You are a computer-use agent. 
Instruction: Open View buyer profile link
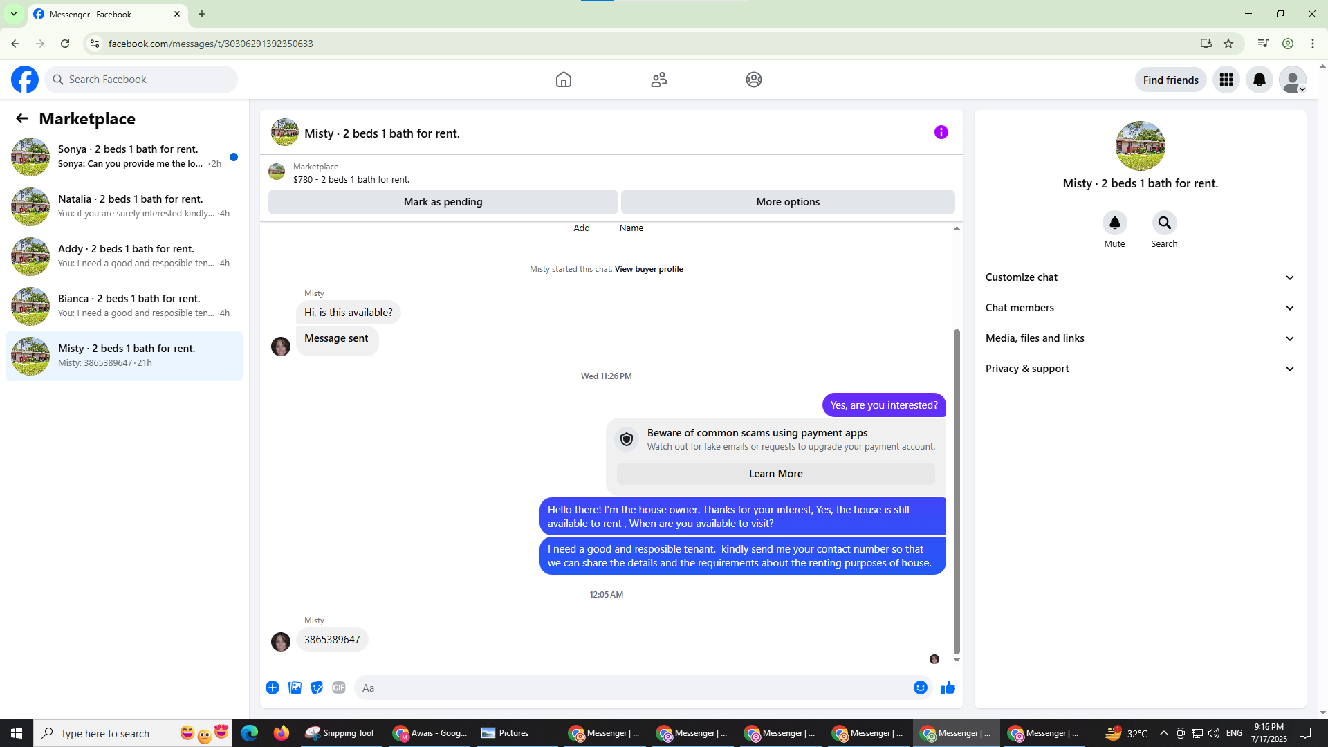pos(649,269)
